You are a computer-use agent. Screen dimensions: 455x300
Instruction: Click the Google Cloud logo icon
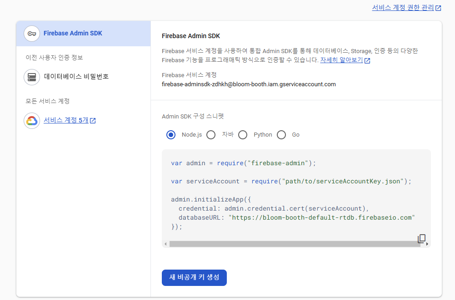tap(32, 121)
